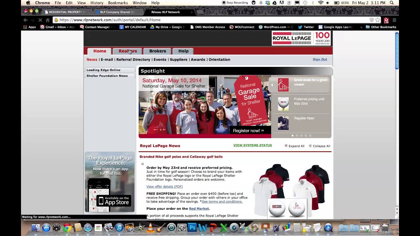This screenshot has width=420, height=236.
Task: Go back with the browser back arrow
Action: click(25, 20)
